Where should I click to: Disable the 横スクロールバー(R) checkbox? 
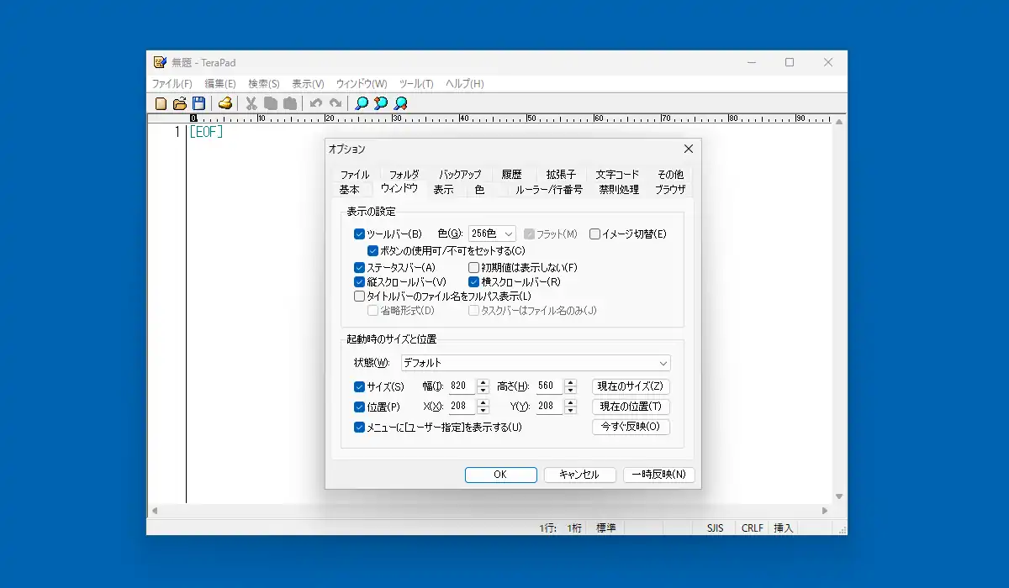[x=474, y=282]
